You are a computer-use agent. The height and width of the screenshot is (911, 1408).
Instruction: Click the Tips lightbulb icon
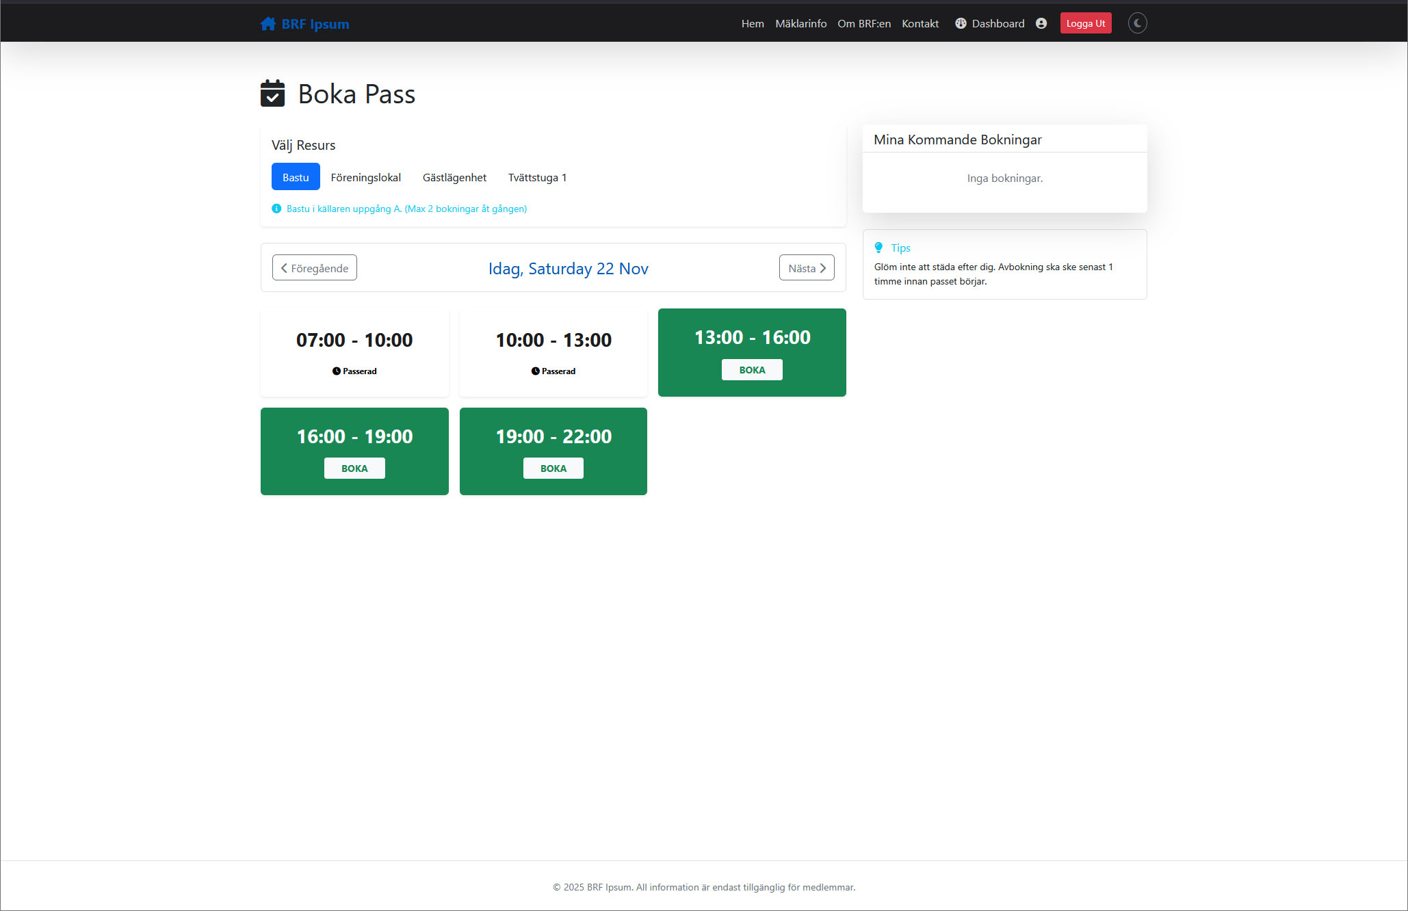878,248
